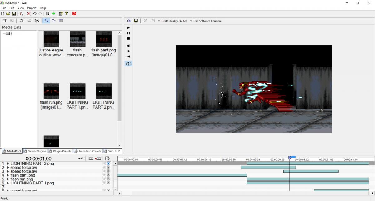Save the project with the main toolbar floppy icon
375x201 pixels.
(x=14, y=14)
